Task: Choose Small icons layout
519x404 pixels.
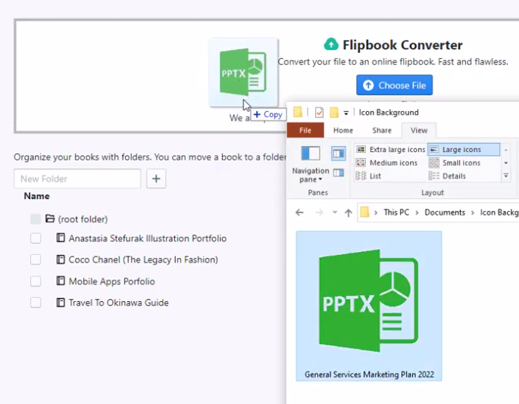Action: 454,163
